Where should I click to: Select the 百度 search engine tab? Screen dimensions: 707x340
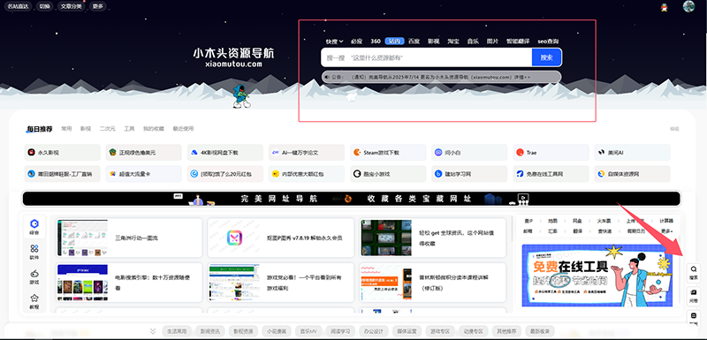coord(414,42)
